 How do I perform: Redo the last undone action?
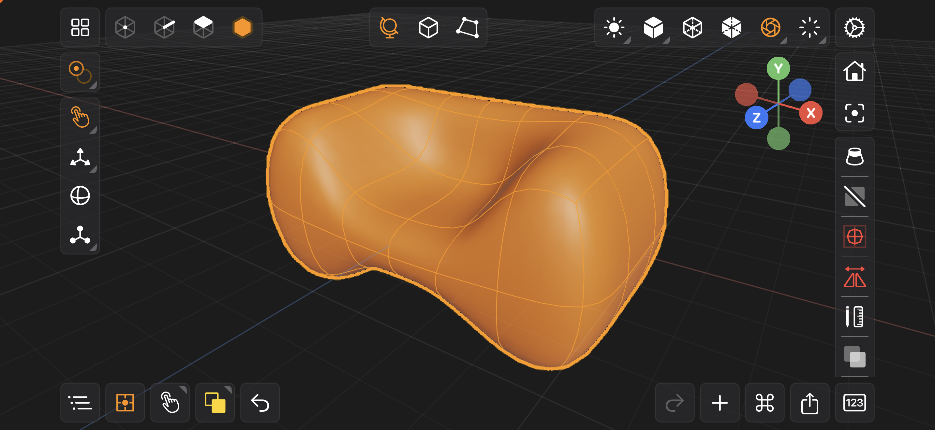[x=675, y=402]
